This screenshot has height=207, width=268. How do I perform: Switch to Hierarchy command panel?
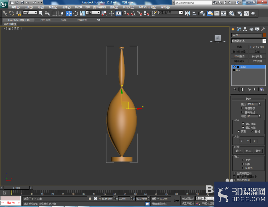(245, 29)
